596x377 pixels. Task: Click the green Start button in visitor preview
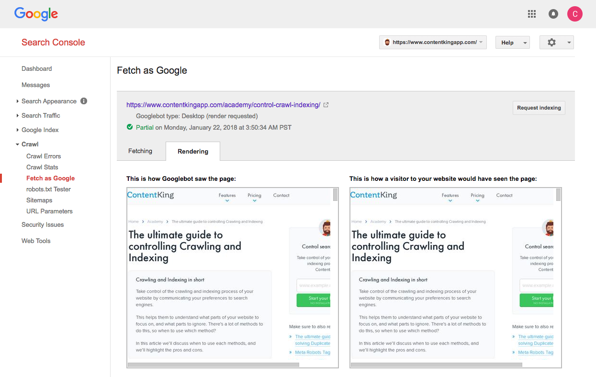pyautogui.click(x=537, y=300)
